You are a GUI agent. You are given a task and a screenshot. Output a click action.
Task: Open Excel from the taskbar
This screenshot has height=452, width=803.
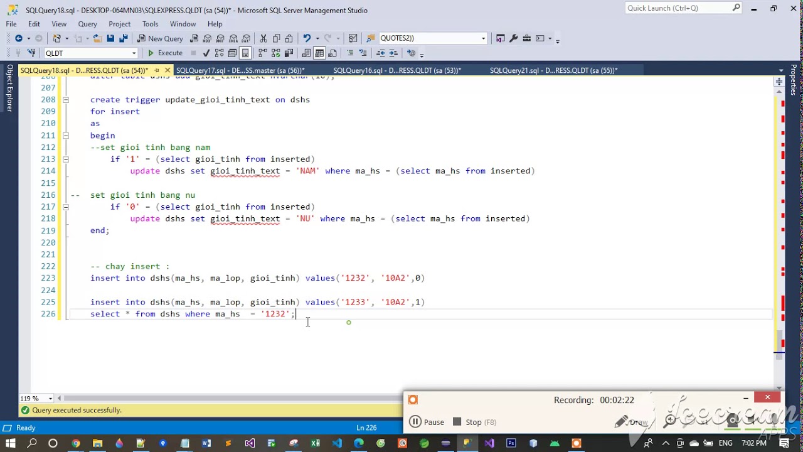click(x=315, y=443)
